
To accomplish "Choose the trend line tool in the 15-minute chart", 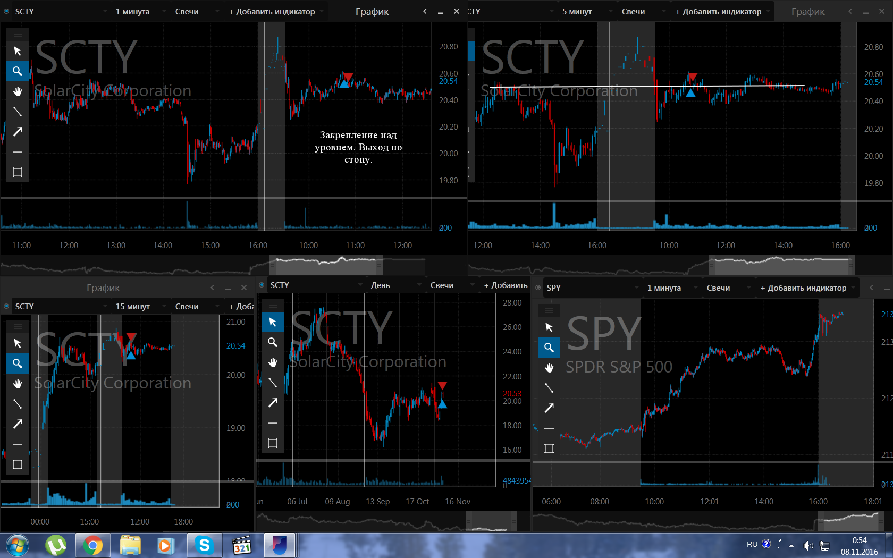I will click(18, 404).
